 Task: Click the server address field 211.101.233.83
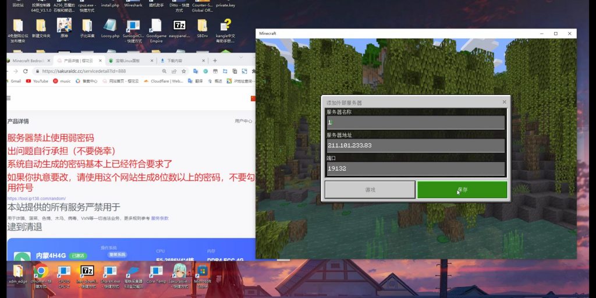click(416, 145)
